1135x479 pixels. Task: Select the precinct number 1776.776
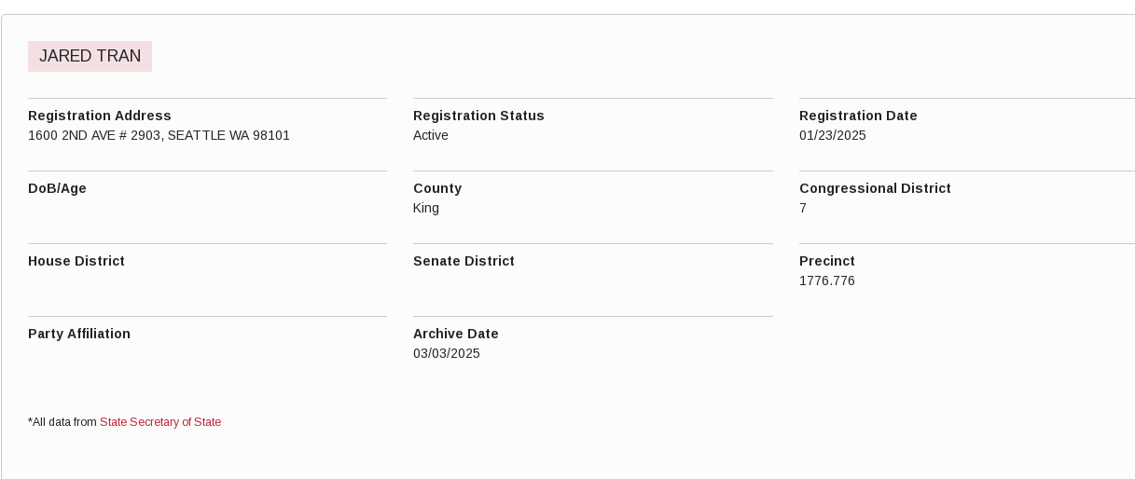pyautogui.click(x=827, y=281)
